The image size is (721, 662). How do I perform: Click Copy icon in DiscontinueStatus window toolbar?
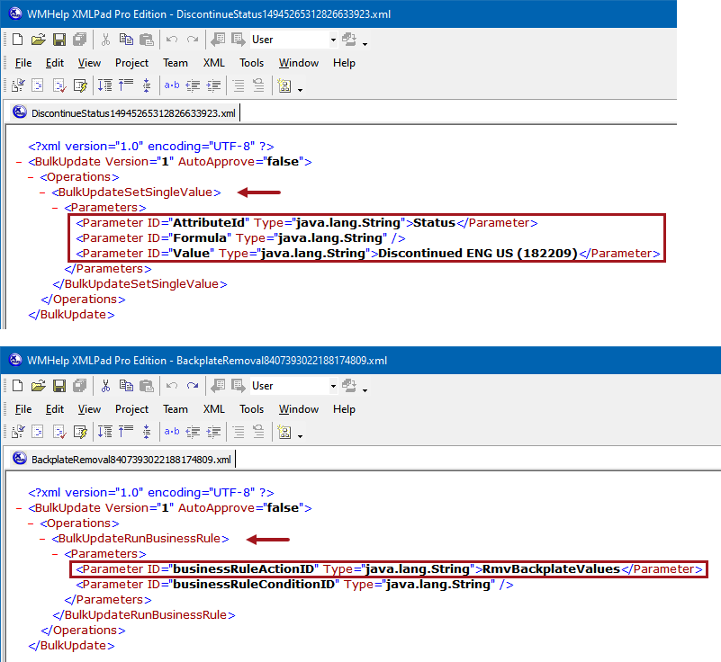click(125, 40)
